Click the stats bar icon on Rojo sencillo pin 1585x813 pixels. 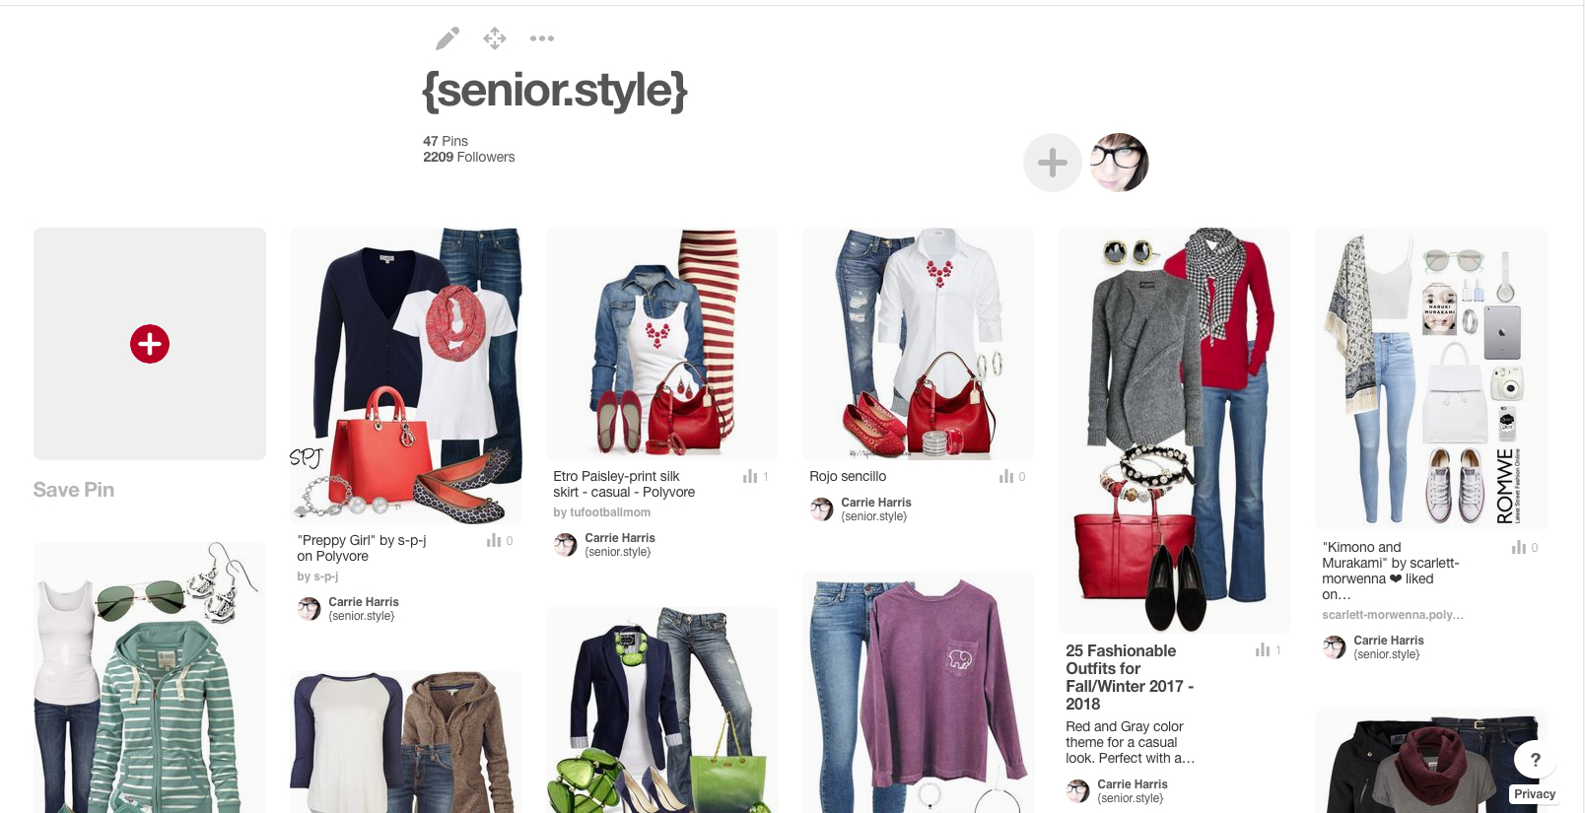pyautogui.click(x=1005, y=476)
